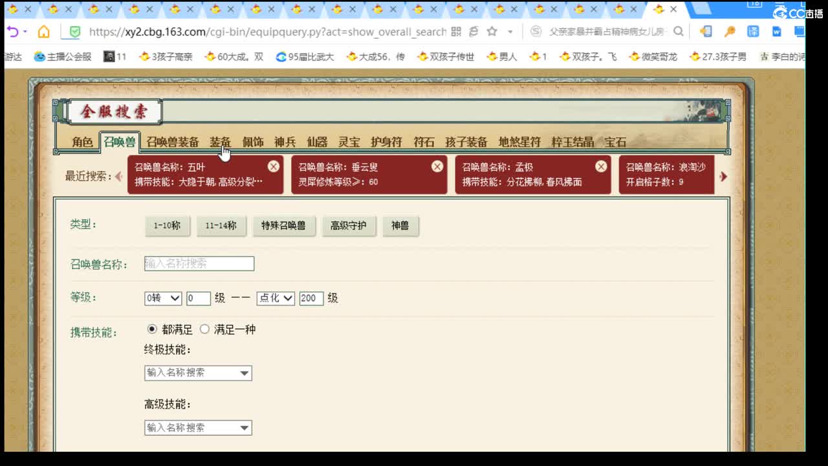Screen dimensions: 828x466
Task: Select the 召唤兽 tab
Action: [120, 142]
